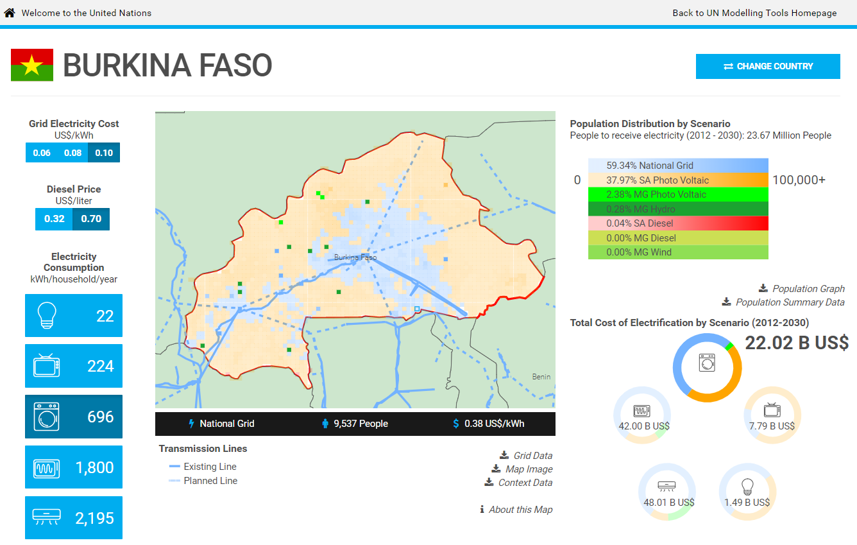The width and height of the screenshot is (857, 545).
Task: Go back to UN Modelling Tools Homepage
Action: pyautogui.click(x=754, y=13)
